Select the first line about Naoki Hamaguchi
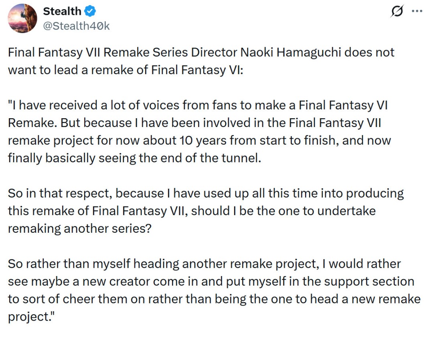The width and height of the screenshot is (433, 337). (200, 52)
